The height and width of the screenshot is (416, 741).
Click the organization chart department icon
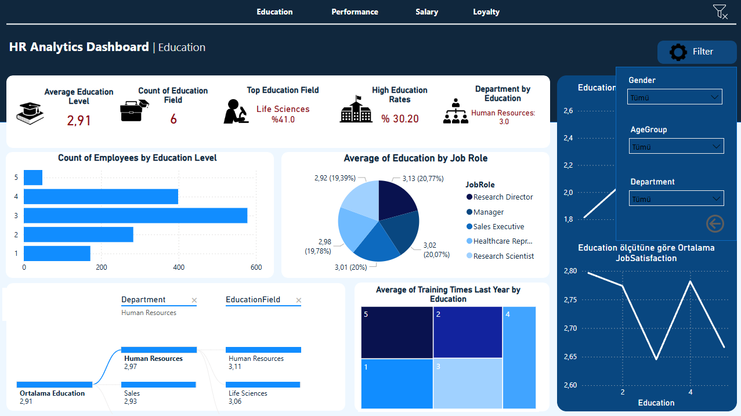point(456,110)
